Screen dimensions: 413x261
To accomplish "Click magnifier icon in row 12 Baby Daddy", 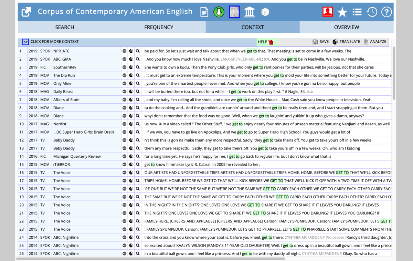I will point(138,140).
